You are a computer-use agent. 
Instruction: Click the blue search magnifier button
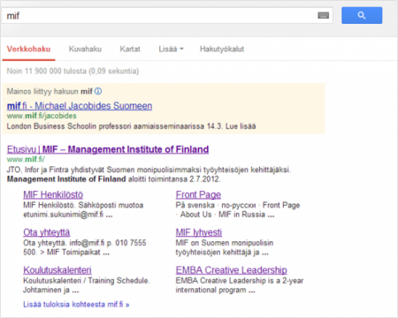pos(362,15)
